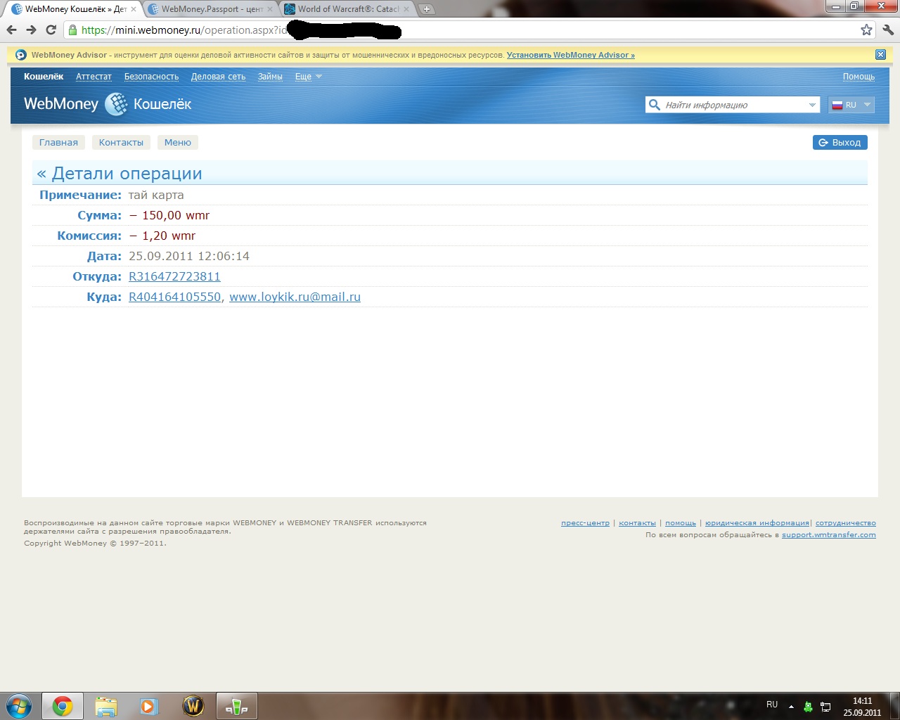Log out with the Выход button
This screenshot has width=900, height=720.
point(840,142)
